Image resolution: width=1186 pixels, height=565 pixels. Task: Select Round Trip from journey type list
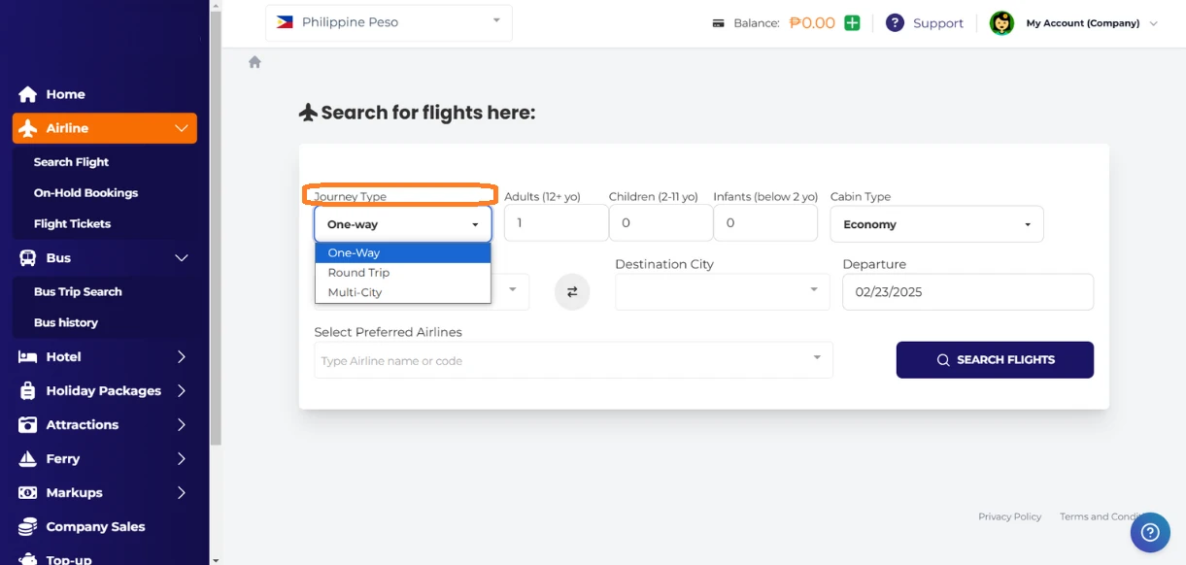point(358,273)
